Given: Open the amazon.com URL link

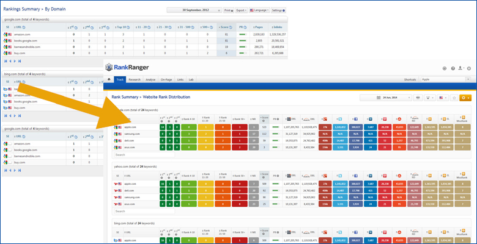Looking at the screenshot, I should pyautogui.click(x=21, y=35).
